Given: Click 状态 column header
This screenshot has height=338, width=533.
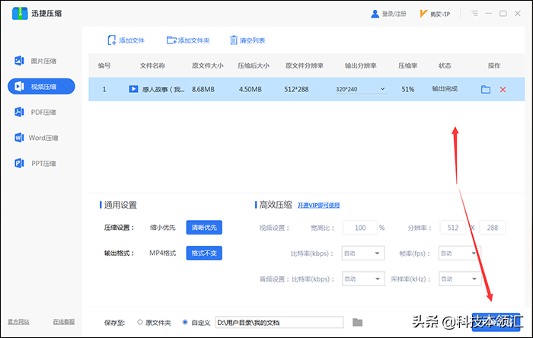Looking at the screenshot, I should (x=445, y=65).
